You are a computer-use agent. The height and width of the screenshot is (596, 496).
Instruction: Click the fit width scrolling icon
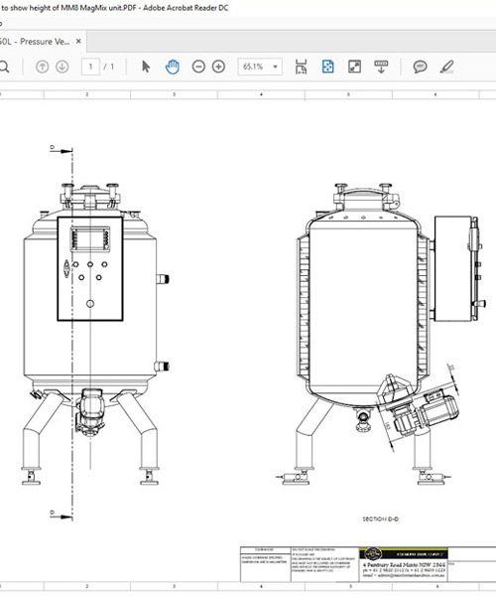pos(301,67)
